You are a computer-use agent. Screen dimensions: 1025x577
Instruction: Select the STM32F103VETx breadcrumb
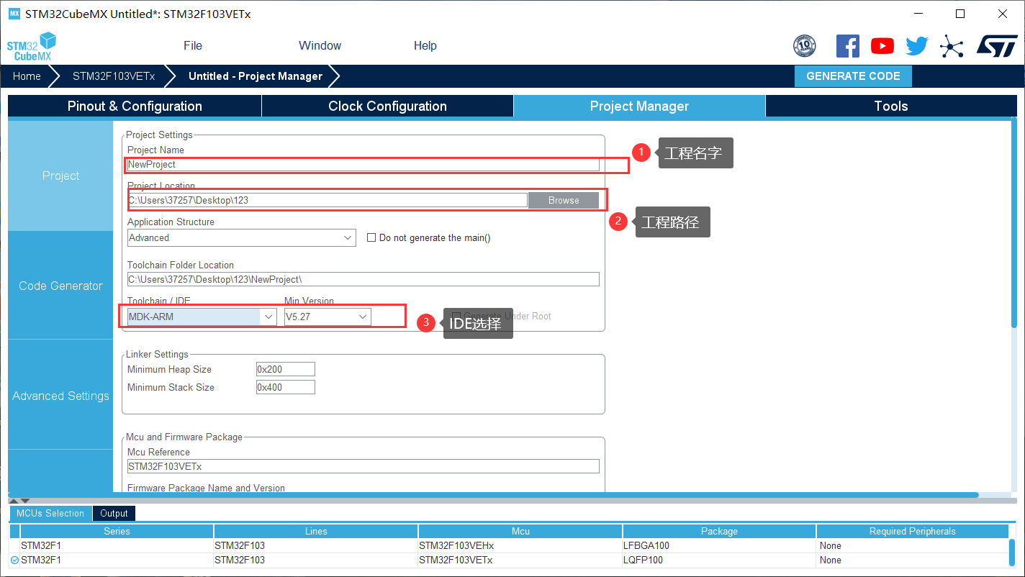click(x=114, y=76)
